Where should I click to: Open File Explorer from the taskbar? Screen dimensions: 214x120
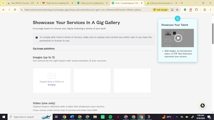click(x=95, y=117)
